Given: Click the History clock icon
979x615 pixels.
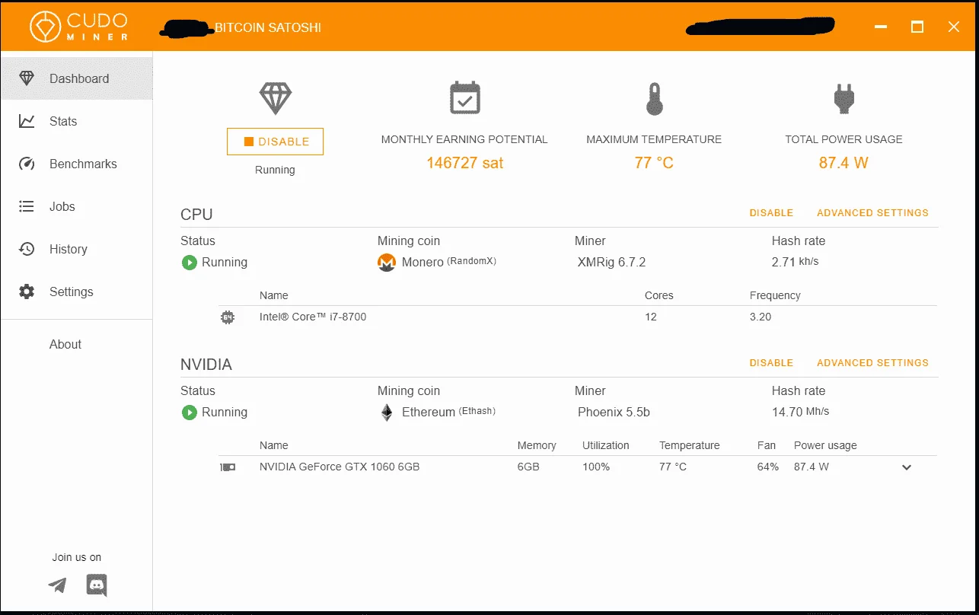Looking at the screenshot, I should tap(27, 249).
